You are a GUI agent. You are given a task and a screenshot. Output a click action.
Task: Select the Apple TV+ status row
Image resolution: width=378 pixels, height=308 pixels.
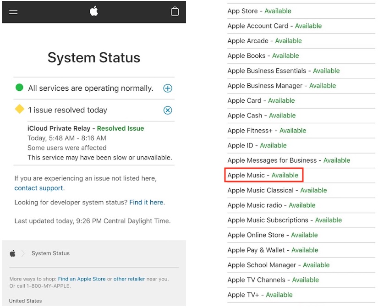[260, 295]
